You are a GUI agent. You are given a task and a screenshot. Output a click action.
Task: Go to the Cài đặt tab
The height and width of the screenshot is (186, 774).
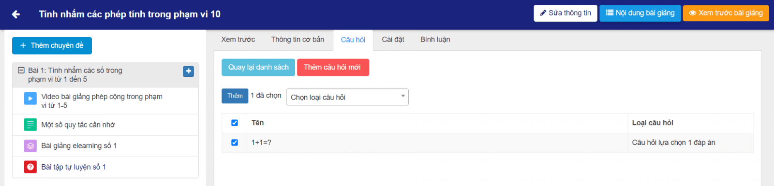(393, 40)
